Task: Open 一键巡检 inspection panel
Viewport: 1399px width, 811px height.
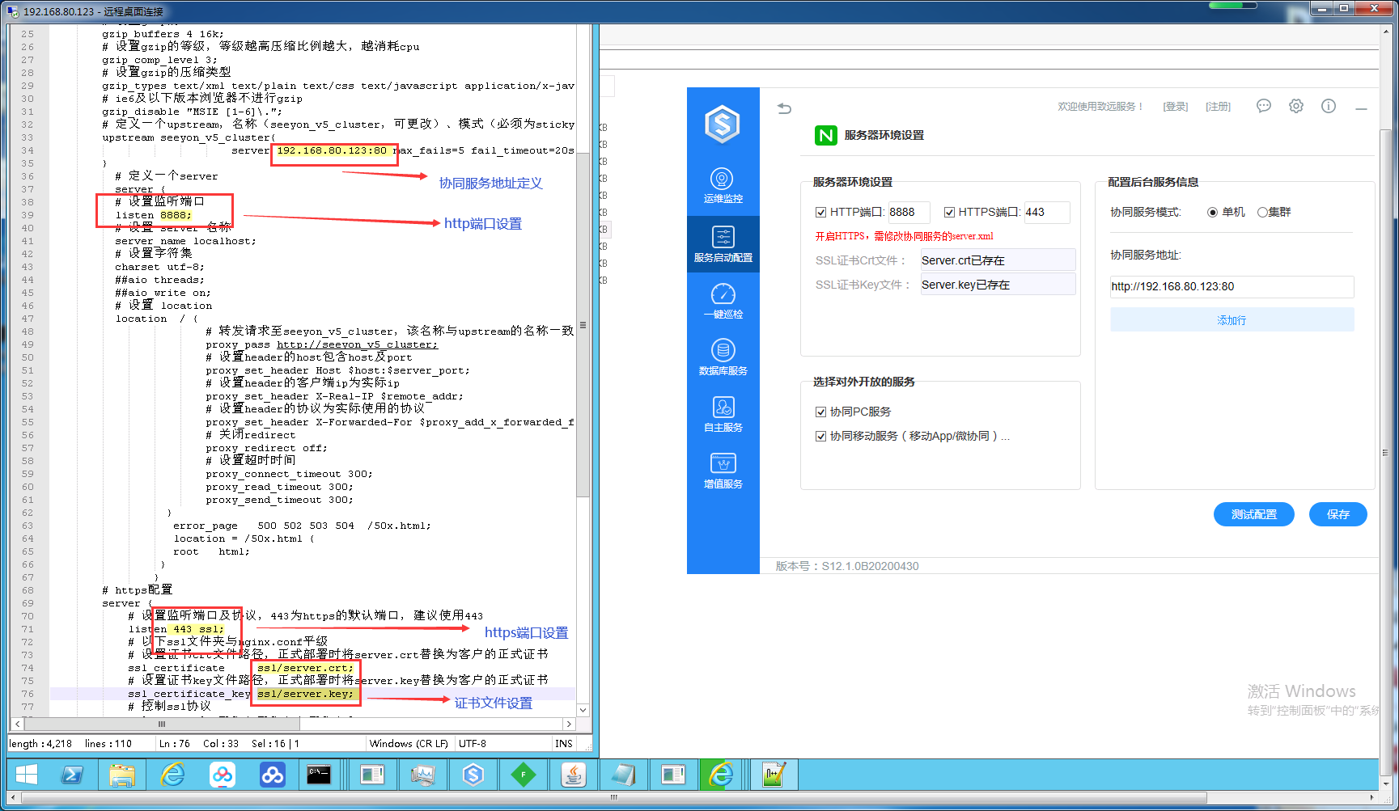Action: tap(723, 301)
